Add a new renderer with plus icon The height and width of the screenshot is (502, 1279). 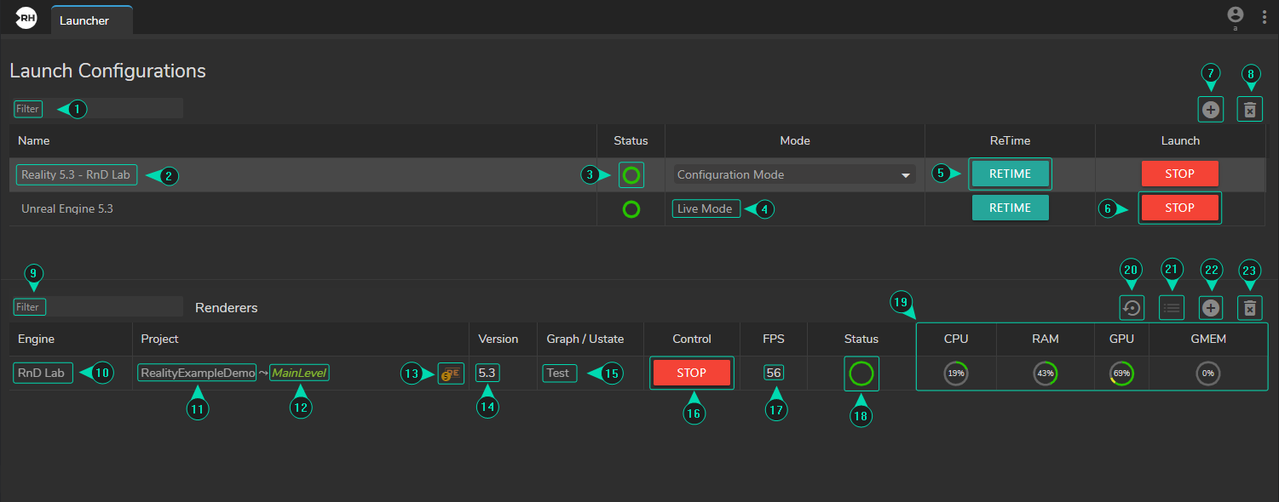point(1211,308)
